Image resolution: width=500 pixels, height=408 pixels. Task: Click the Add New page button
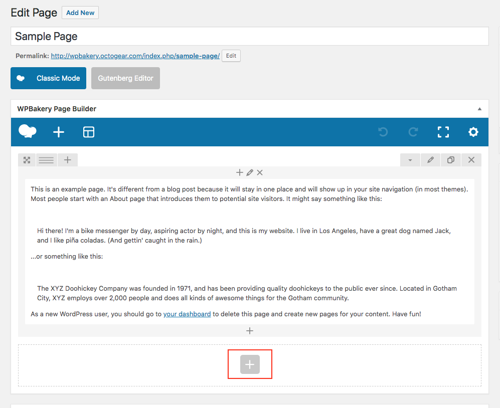(80, 13)
